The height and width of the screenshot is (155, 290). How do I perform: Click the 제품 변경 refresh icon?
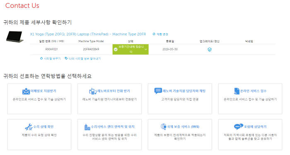point(154,34)
